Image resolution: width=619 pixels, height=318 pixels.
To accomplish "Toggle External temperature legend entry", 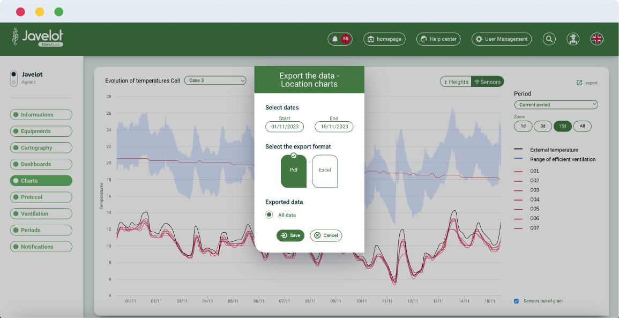I will tap(546, 150).
